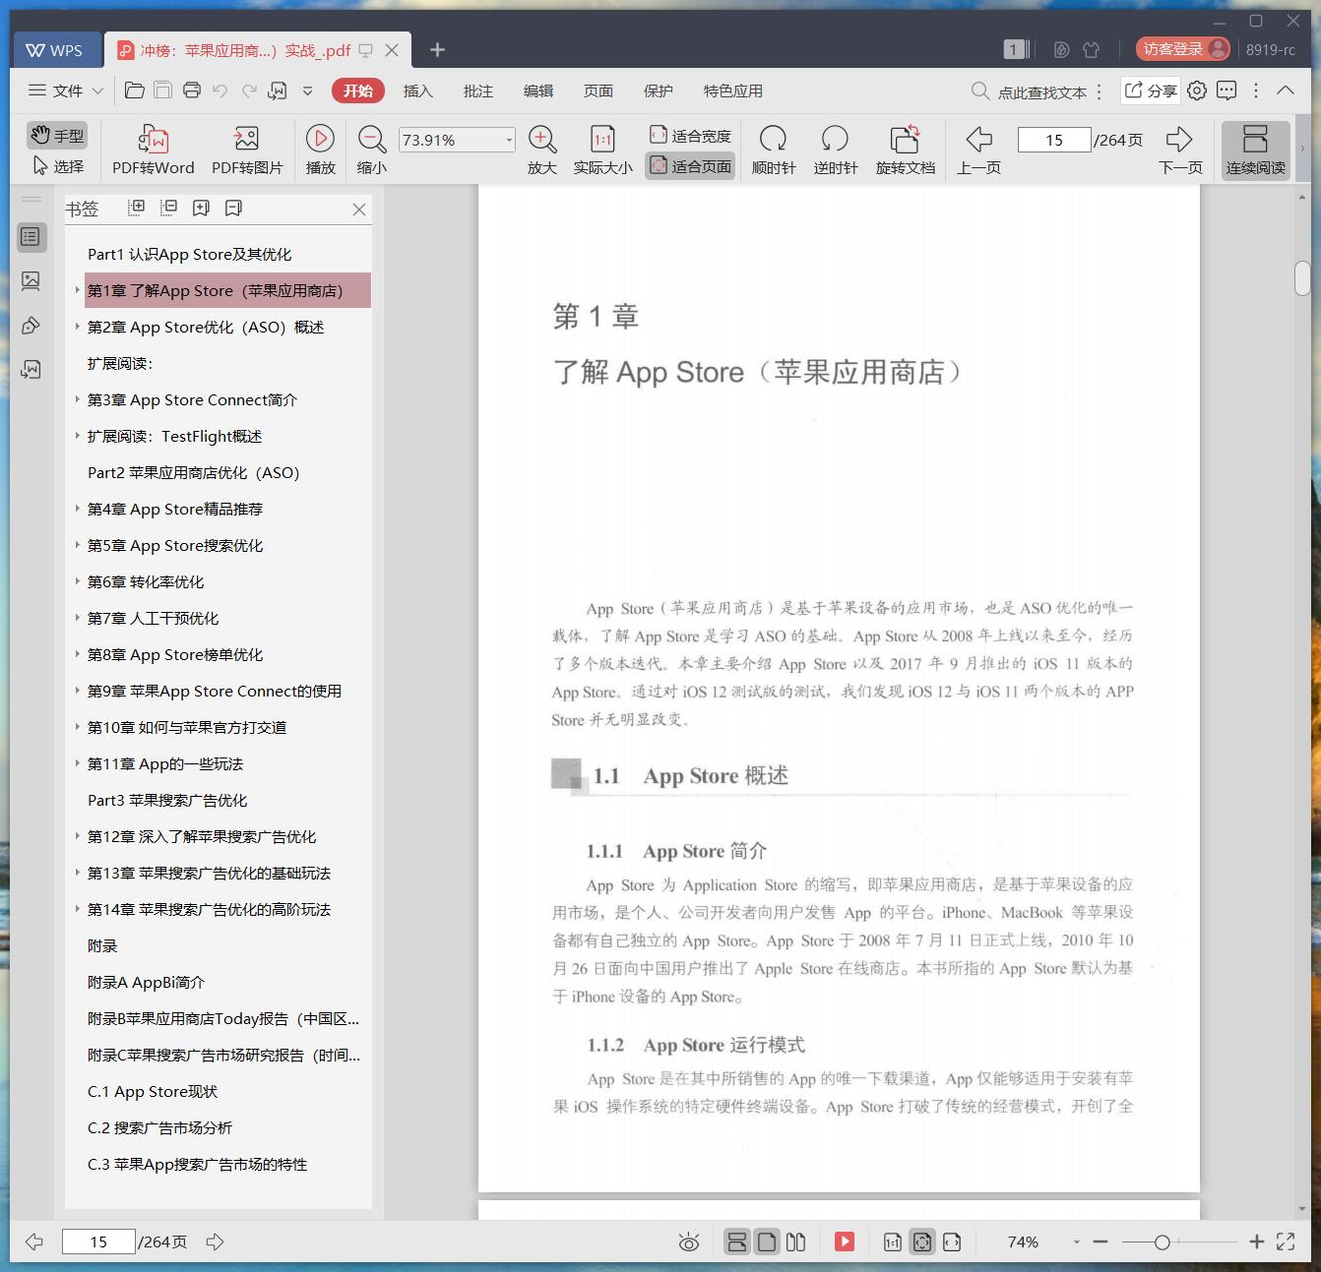Toggle 连续阅读 continuous reading
This screenshot has height=1272, width=1321.
(1255, 150)
